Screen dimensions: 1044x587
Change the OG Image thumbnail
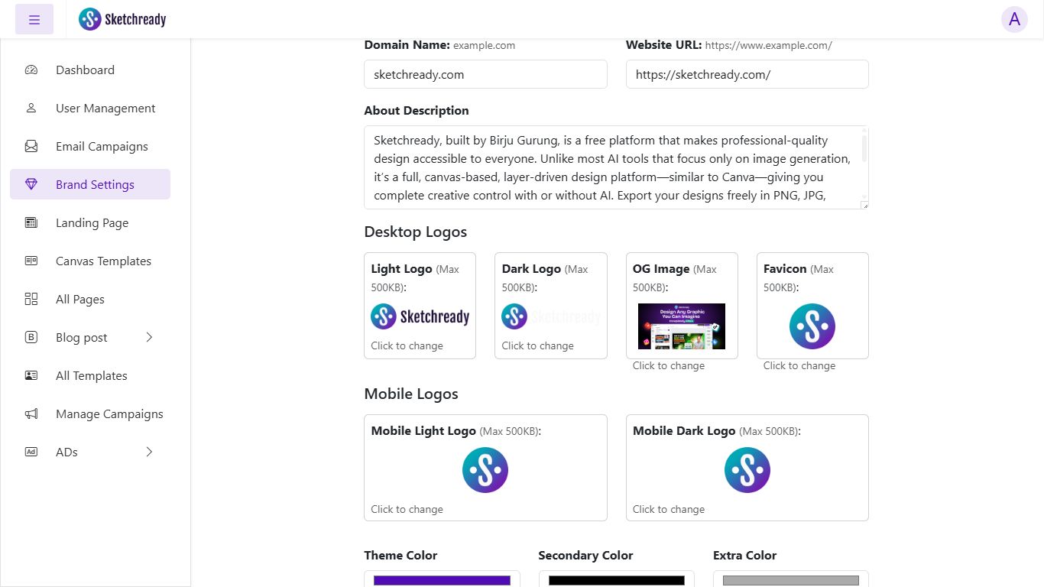(x=681, y=326)
